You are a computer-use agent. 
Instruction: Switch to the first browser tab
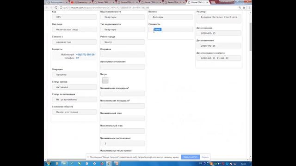(x=57, y=2)
